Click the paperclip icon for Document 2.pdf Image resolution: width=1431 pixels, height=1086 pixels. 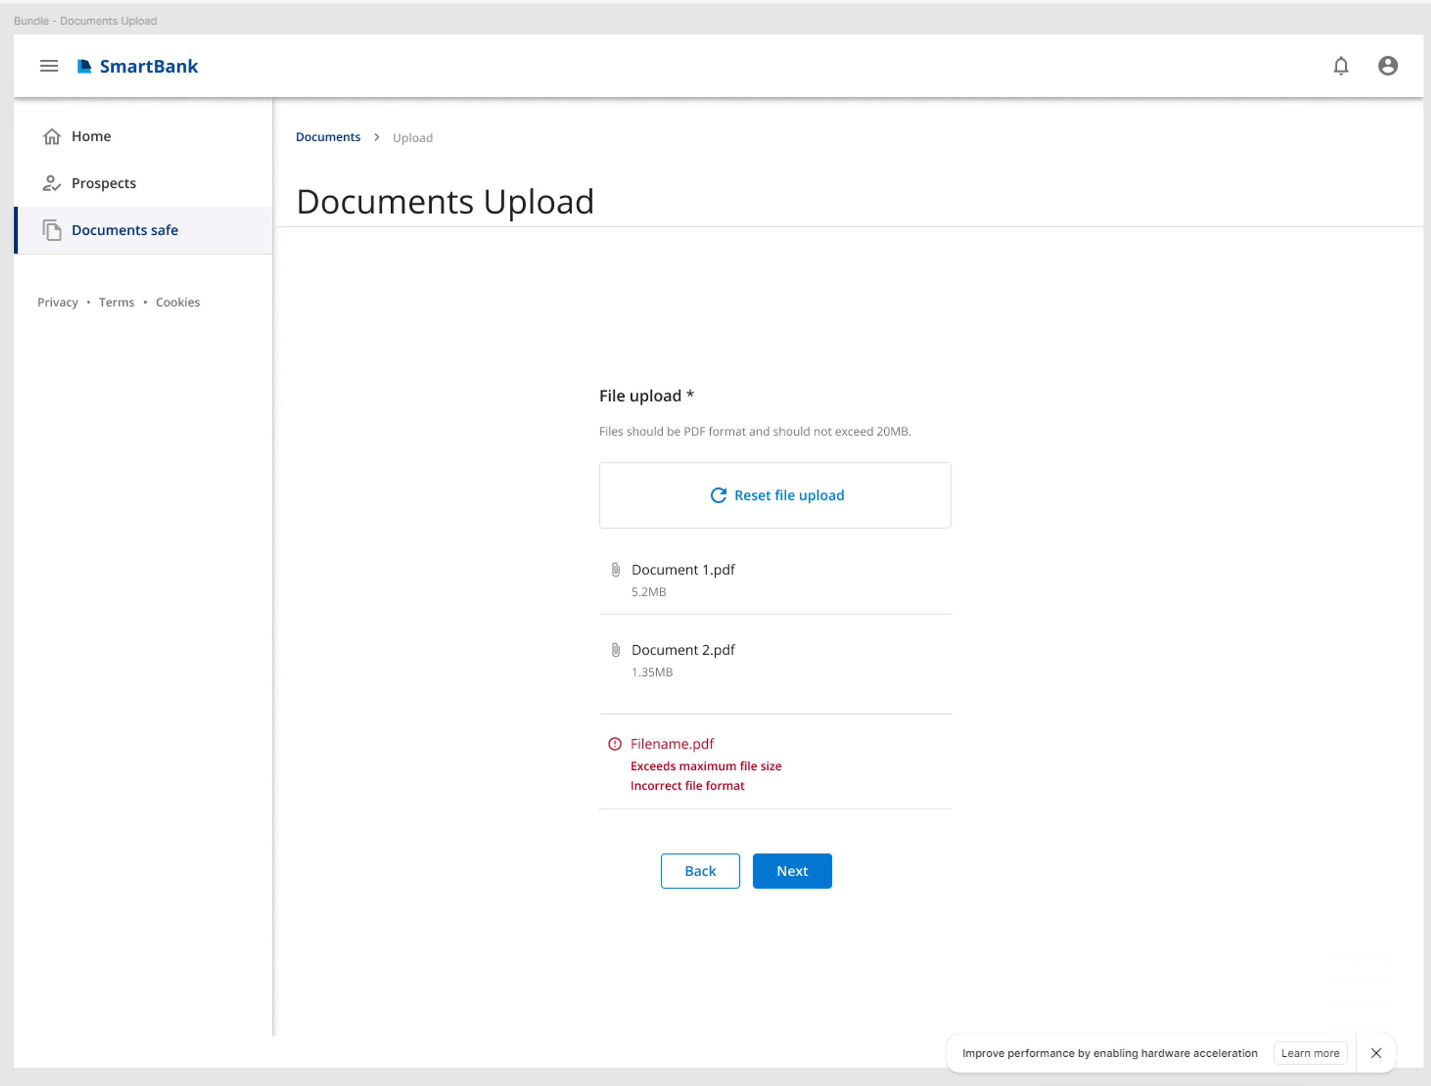click(x=615, y=650)
